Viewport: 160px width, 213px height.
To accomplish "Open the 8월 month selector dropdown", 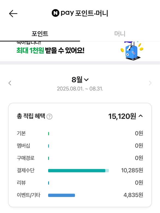I will (x=80, y=79).
